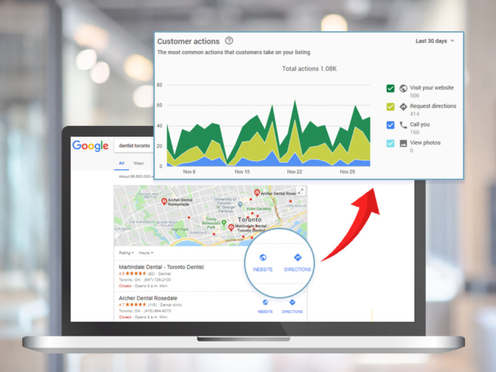
Task: Click the Archer Dental Rosedale map pin
Action: click(x=257, y=192)
